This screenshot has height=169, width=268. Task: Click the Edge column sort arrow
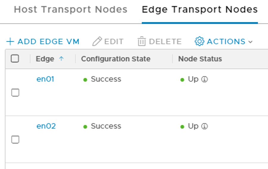[x=61, y=59]
